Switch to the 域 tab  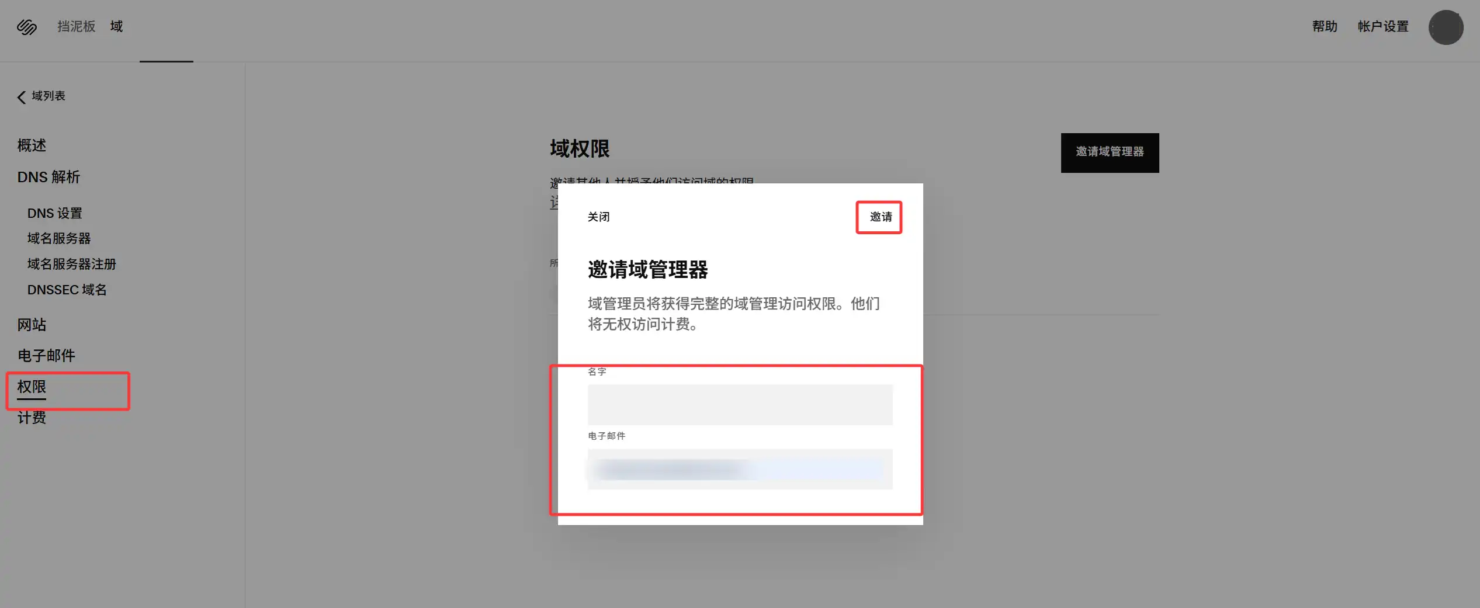(116, 26)
